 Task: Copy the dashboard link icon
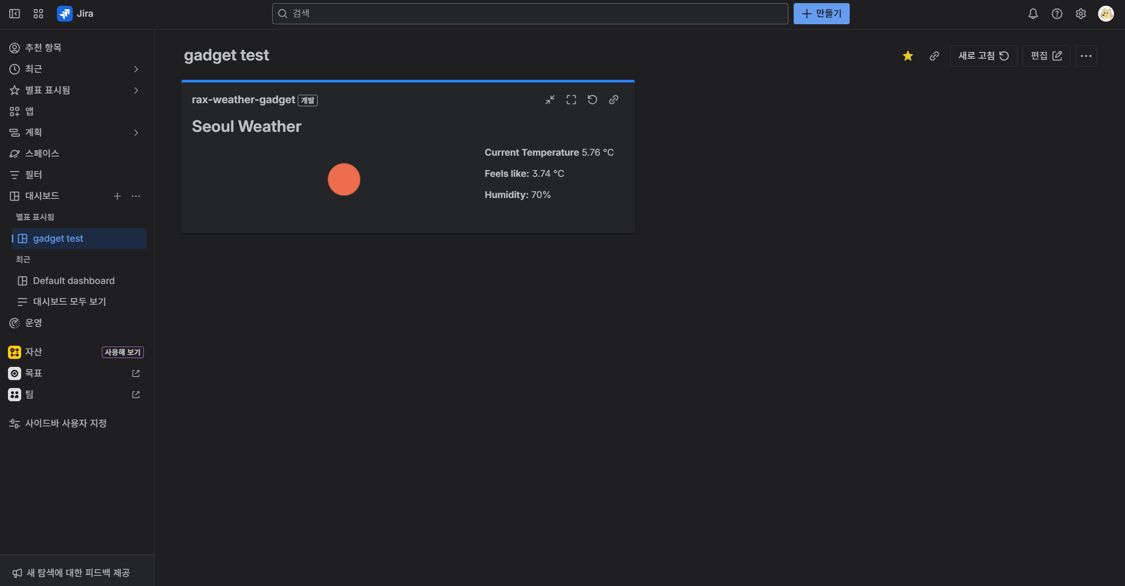[x=934, y=56]
